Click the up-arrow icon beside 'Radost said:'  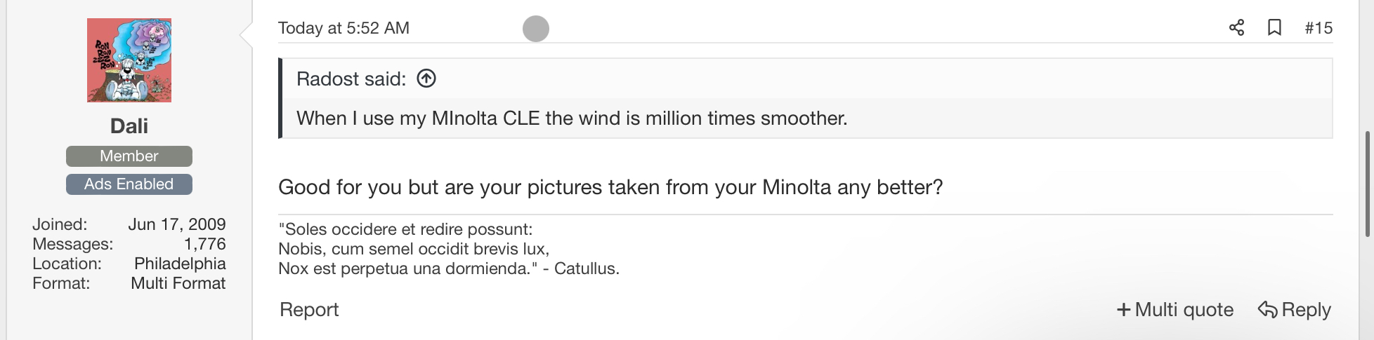point(426,79)
